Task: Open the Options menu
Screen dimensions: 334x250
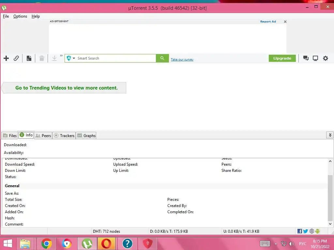Action: (x=20, y=16)
